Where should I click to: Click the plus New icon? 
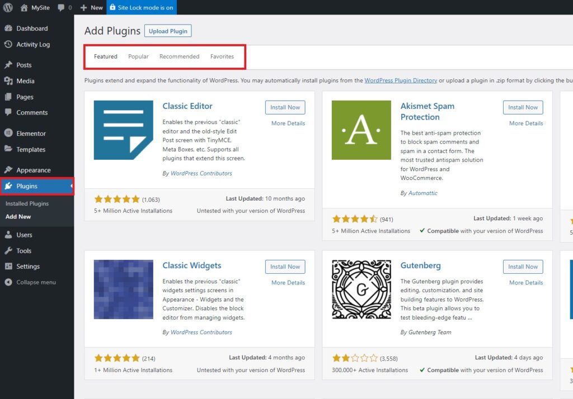click(x=84, y=8)
